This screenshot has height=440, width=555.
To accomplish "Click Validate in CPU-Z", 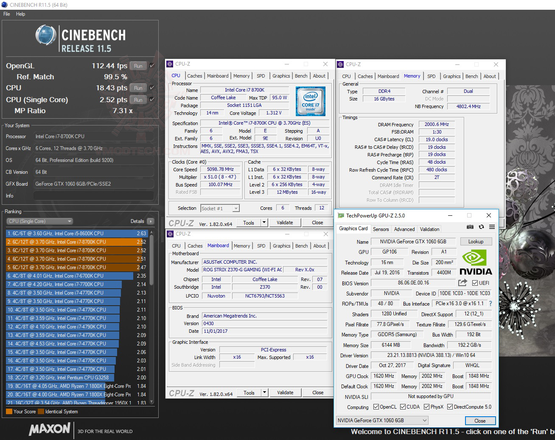I will pos(285,222).
